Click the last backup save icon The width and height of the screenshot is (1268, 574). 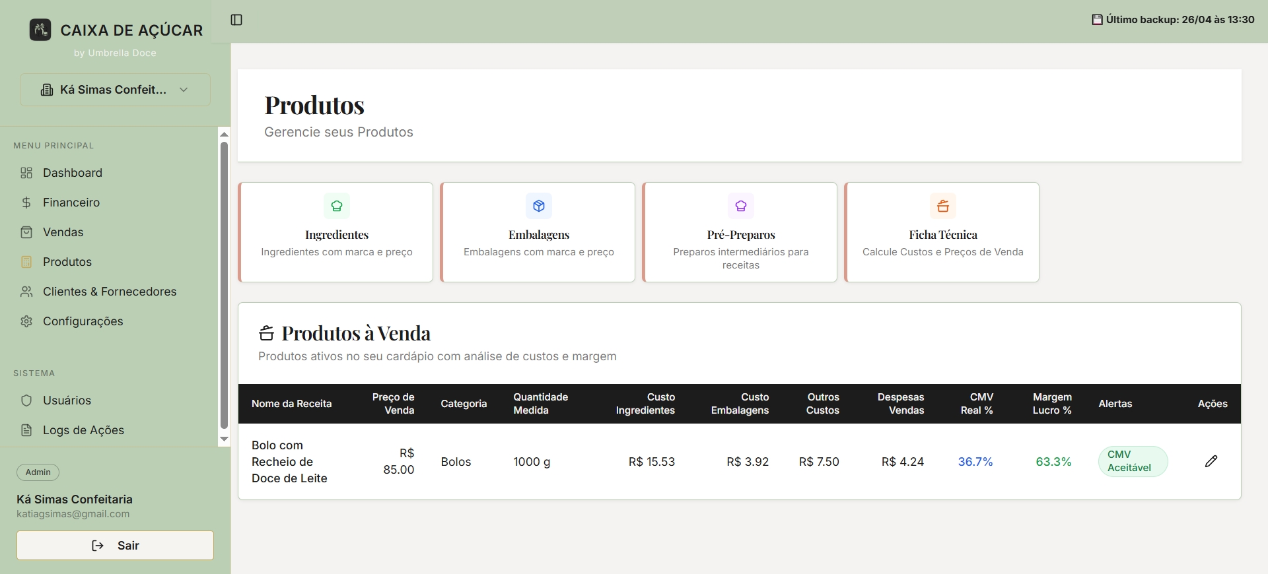pos(1097,20)
